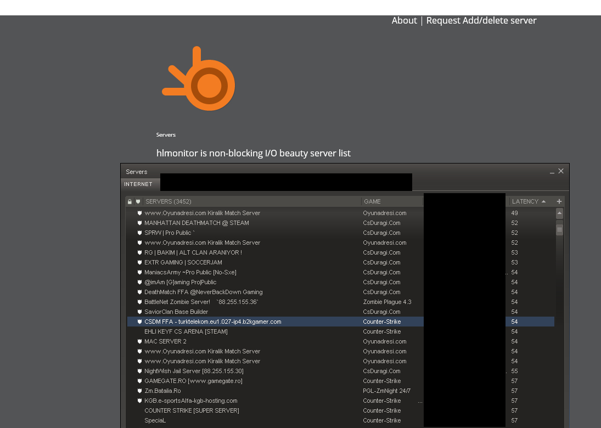Screen dimensions: 601x428
Task: Select NightWish Jail Server row
Action: pos(340,371)
